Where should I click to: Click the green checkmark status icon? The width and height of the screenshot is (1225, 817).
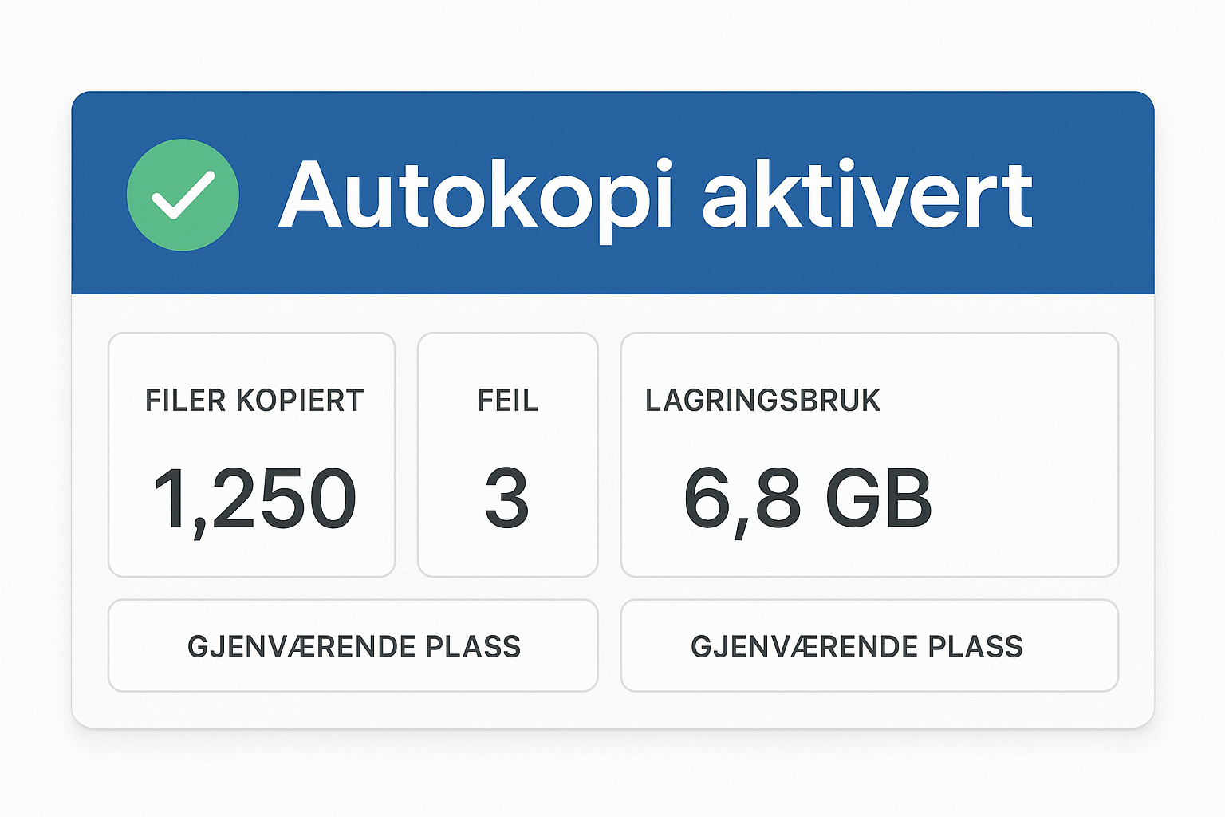coord(183,195)
